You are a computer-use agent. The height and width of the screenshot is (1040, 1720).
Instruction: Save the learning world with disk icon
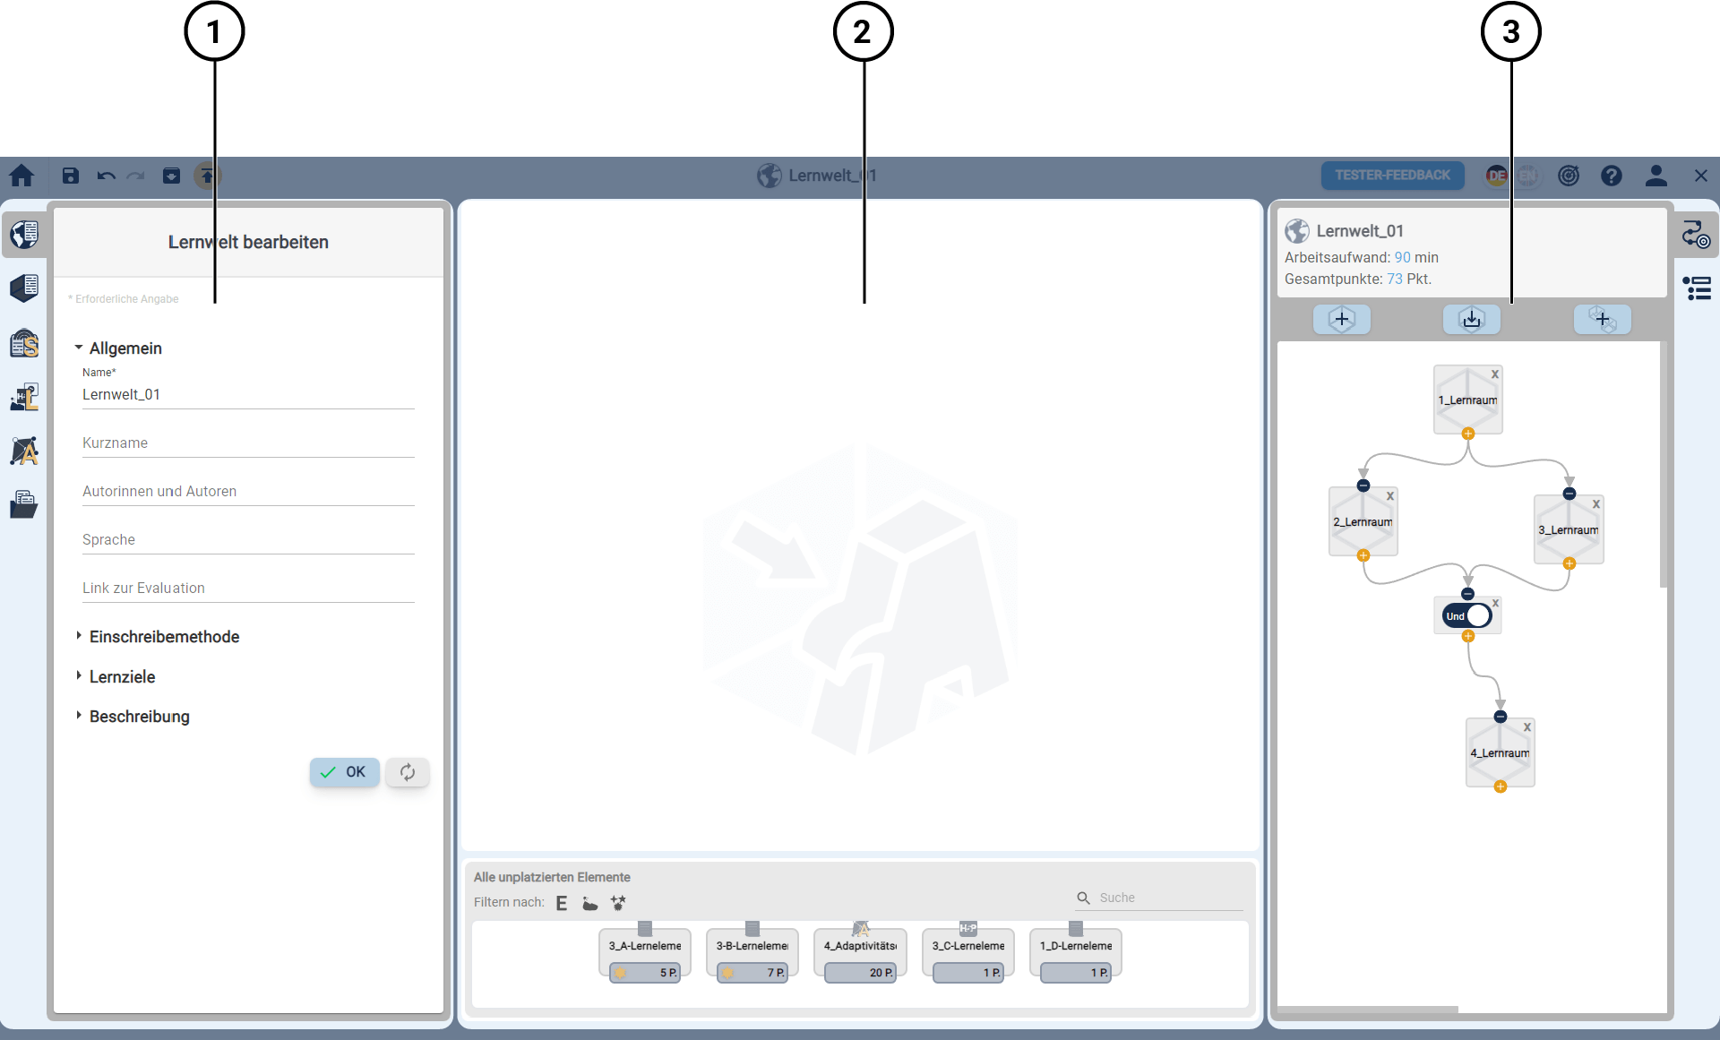(x=71, y=176)
